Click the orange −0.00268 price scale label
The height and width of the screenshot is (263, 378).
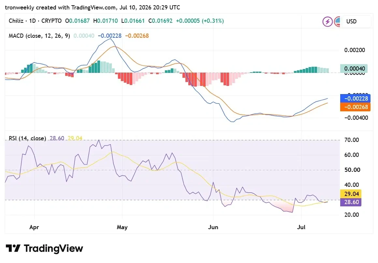[x=355, y=107]
